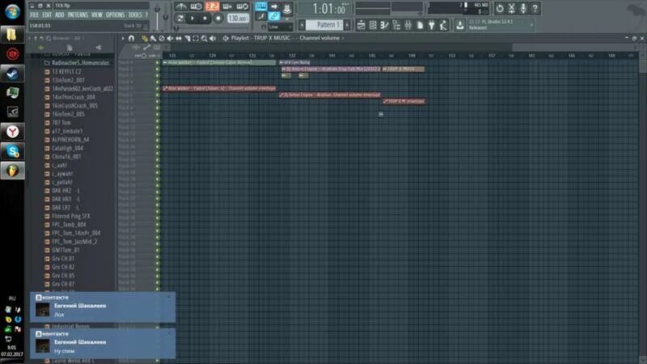Open the Mixer view icon
647x364 pixels.
click(x=408, y=25)
